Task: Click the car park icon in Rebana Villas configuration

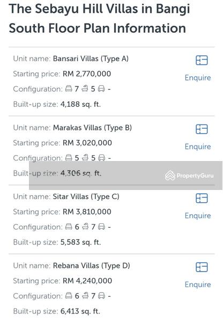Action: [101, 296]
